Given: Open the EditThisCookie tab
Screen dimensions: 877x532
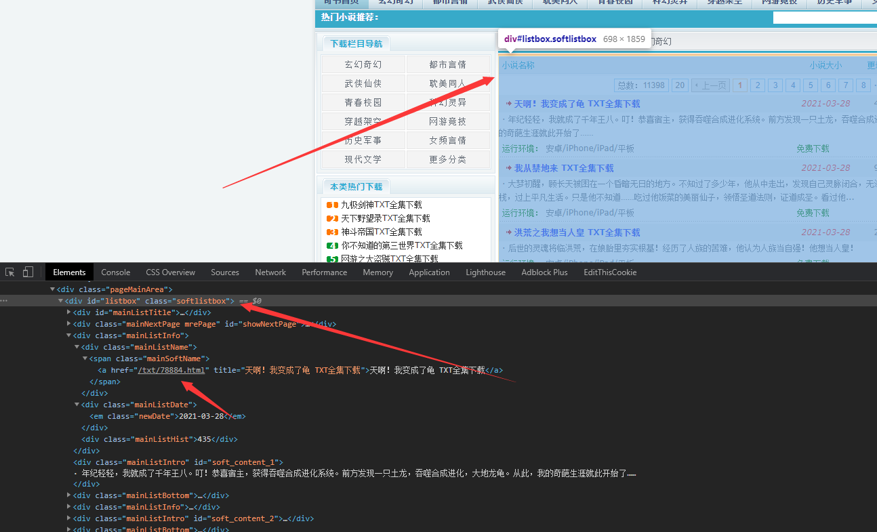Looking at the screenshot, I should pyautogui.click(x=610, y=272).
